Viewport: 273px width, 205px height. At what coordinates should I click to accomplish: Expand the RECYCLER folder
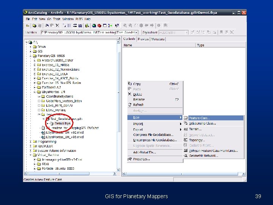(30, 146)
